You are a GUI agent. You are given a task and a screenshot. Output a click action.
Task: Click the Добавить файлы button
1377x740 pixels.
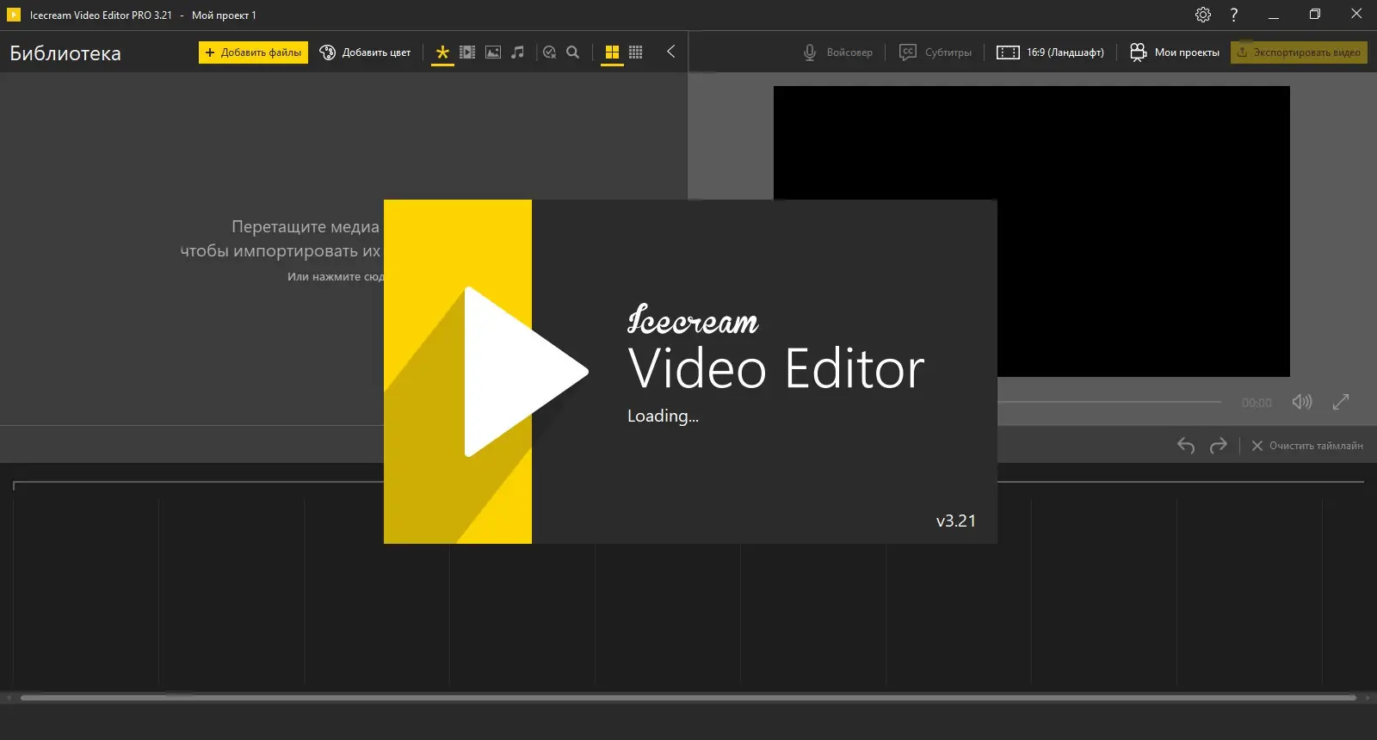[253, 52]
